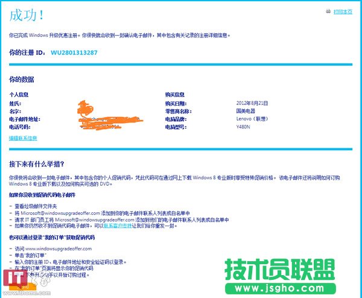
Task: Click the 电脑型号 field label
Action: (176, 127)
